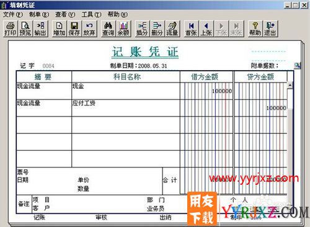The width and height of the screenshot is (310, 227).
Task: Click the scrollbar up arrow of entries grid
Action: pos(290,85)
